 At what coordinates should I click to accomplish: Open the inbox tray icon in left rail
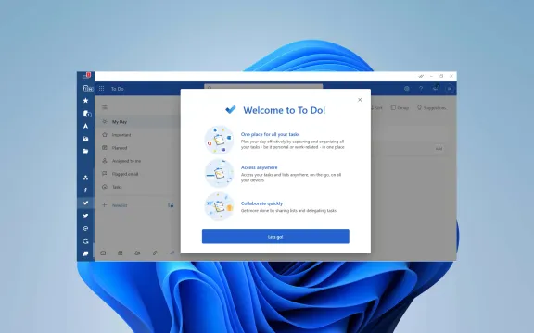pyautogui.click(x=85, y=139)
